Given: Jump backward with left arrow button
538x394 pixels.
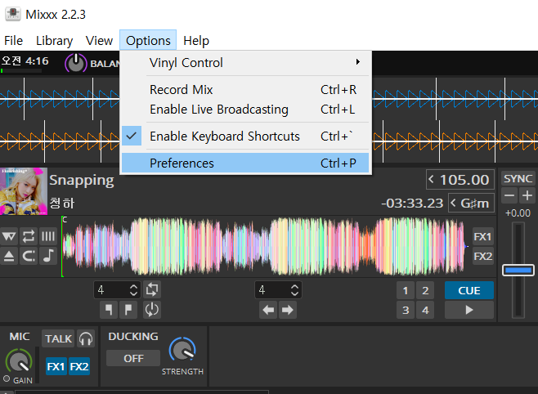Looking at the screenshot, I should point(268,310).
